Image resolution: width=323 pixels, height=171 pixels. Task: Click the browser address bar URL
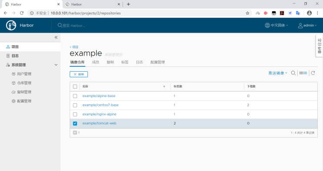(86, 13)
